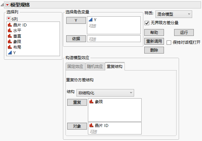The width and height of the screenshot is (202, 141).
Task: Select the continuous Y column in 选择列
Action: tap(14, 53)
